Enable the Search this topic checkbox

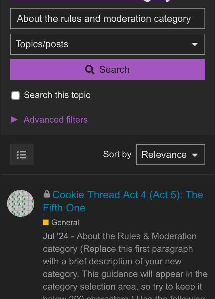click(x=15, y=95)
